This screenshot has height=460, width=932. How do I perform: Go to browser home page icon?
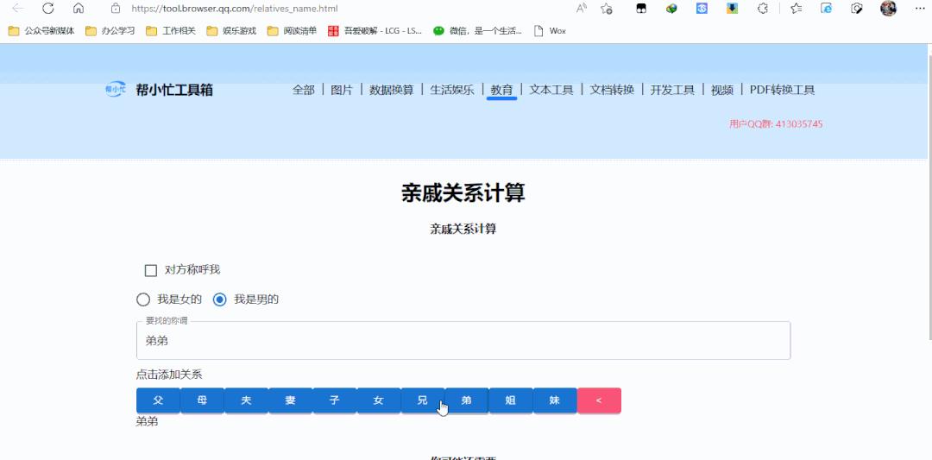coord(79,9)
